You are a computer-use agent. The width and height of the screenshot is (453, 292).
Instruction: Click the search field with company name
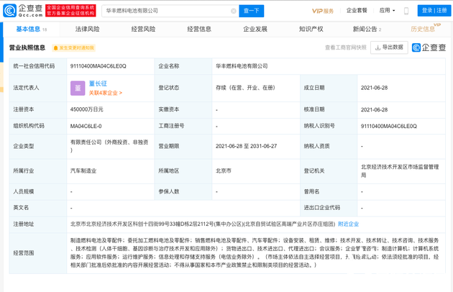point(170,11)
